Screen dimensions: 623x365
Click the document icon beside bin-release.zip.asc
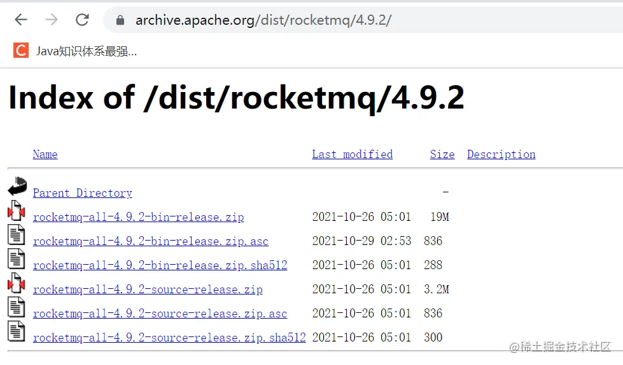tap(17, 235)
